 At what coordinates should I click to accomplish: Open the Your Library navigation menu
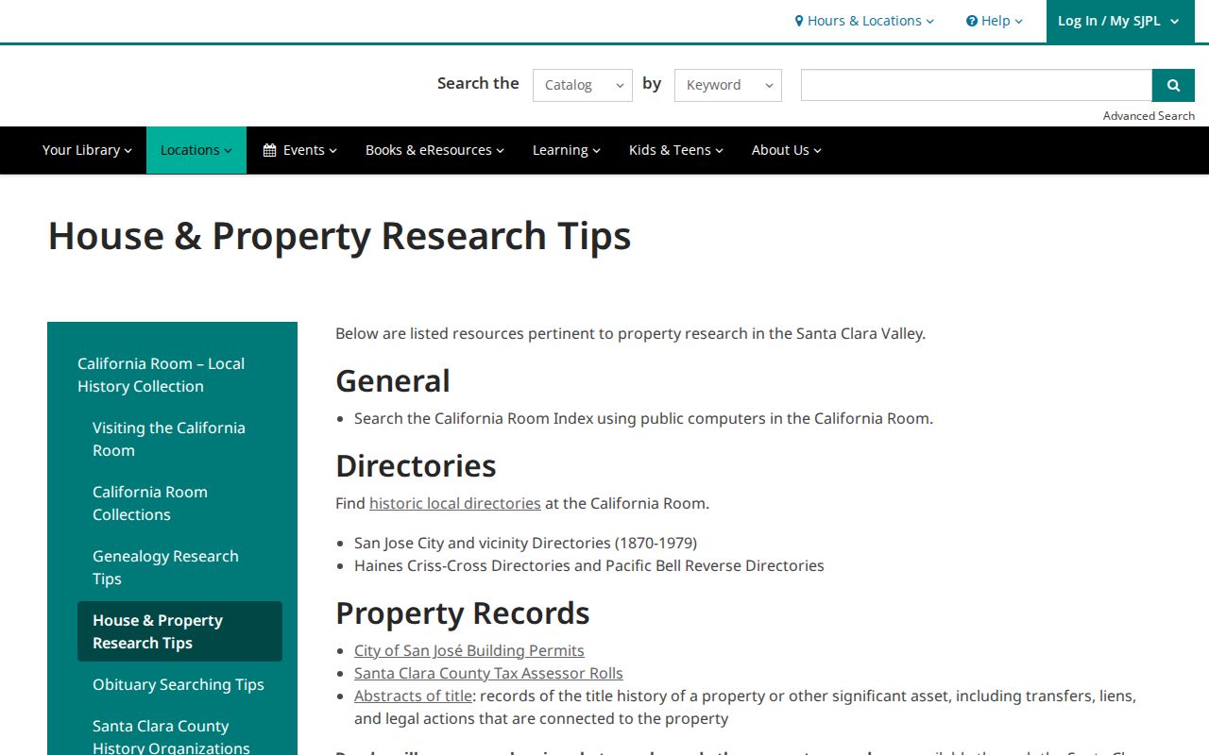coord(87,150)
